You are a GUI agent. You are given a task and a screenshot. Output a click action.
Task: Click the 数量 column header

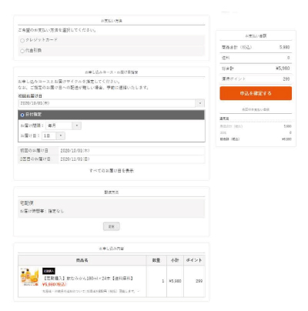click(156, 260)
